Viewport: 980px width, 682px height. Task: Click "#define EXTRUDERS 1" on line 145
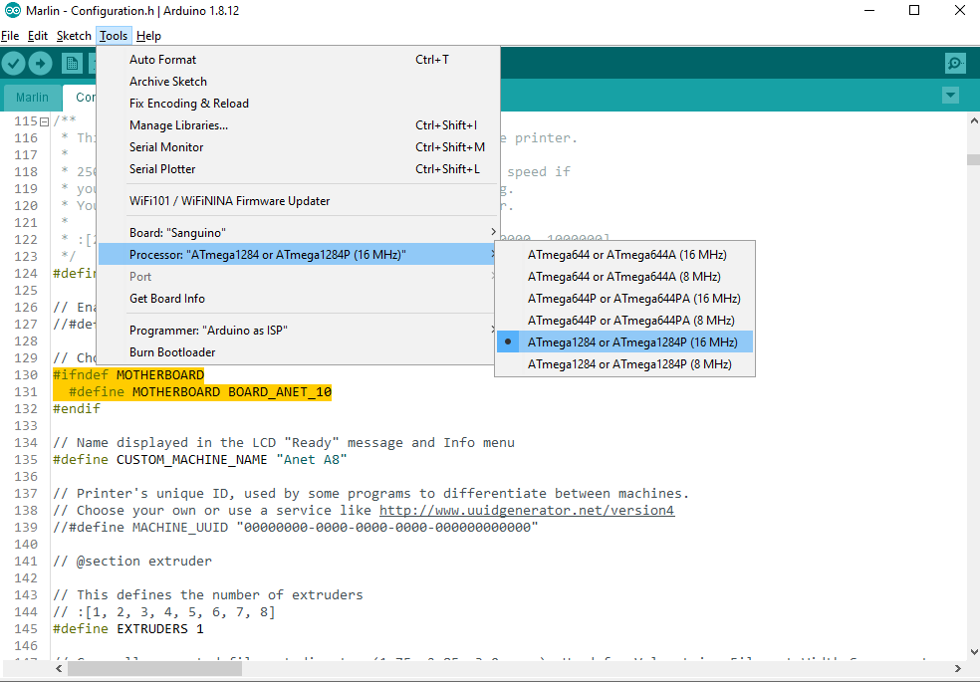[128, 628]
